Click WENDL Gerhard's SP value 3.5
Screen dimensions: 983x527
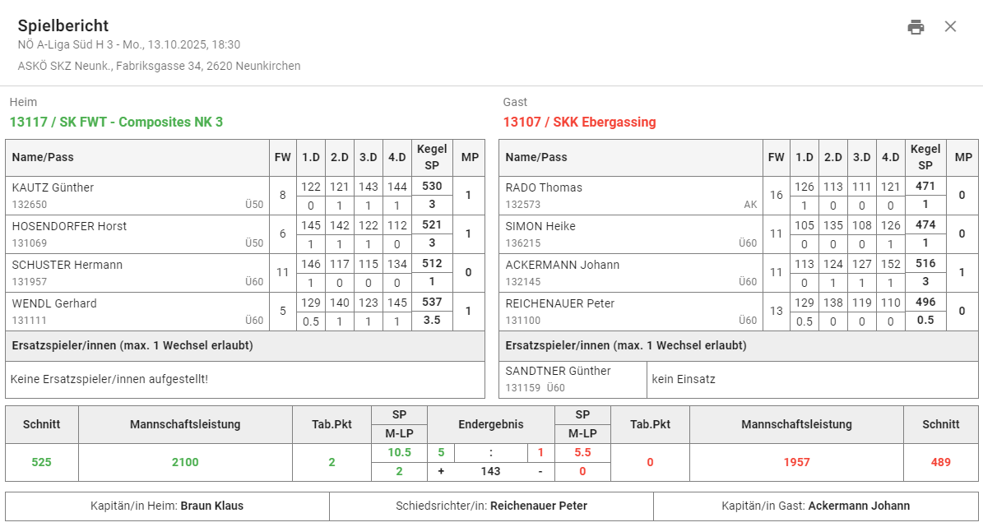pyautogui.click(x=432, y=320)
